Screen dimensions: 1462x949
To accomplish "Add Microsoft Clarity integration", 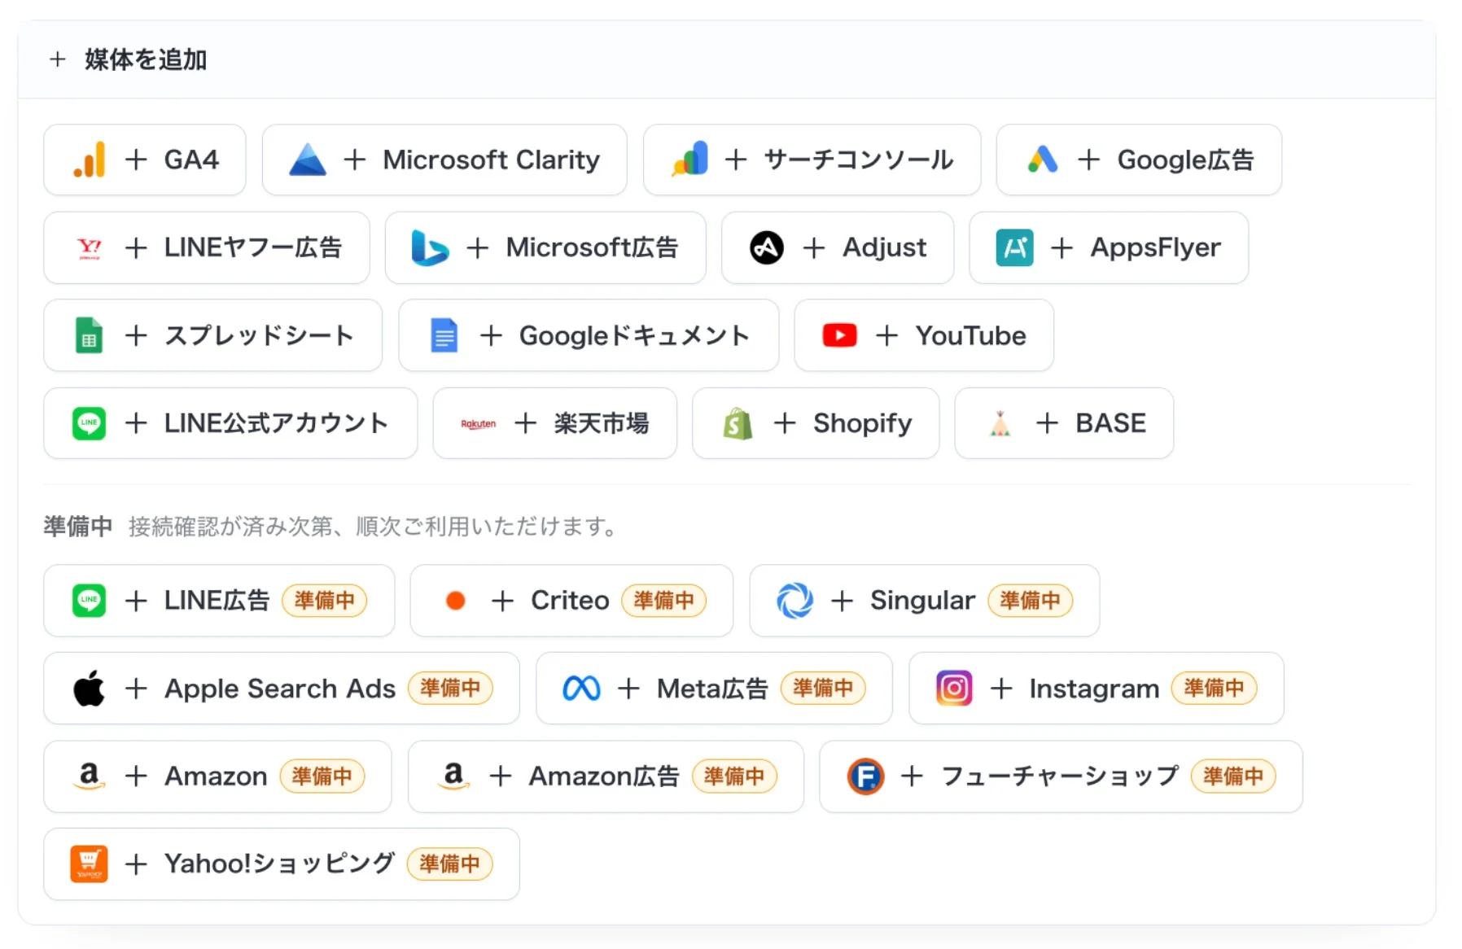I will (x=444, y=160).
